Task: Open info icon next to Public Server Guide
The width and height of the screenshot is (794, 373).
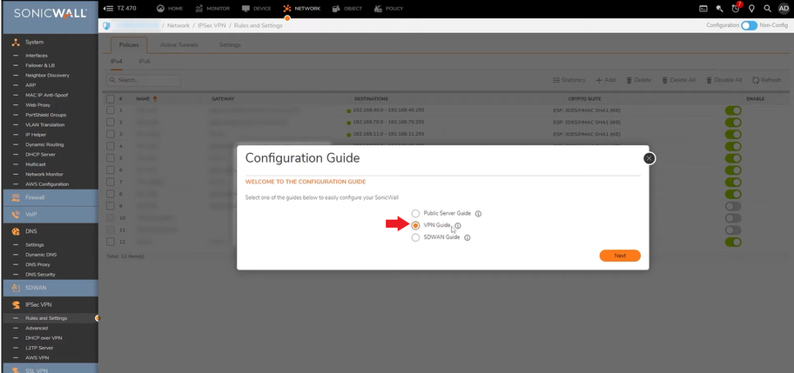Action: 478,214
